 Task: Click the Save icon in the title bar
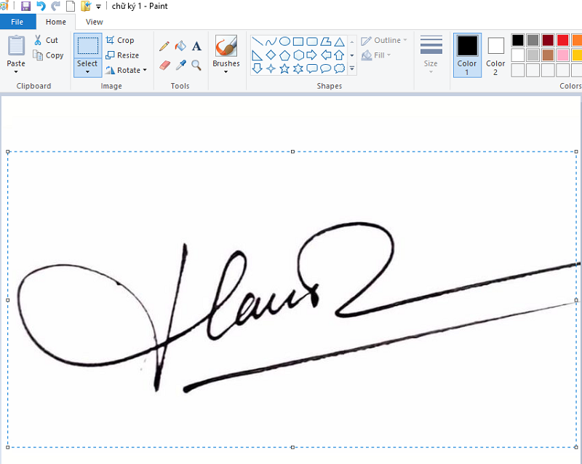25,6
